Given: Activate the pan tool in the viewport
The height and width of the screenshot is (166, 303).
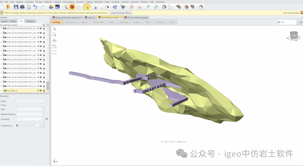Looking at the screenshot, I should (54, 41).
